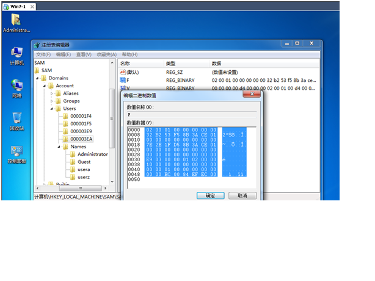Click the 名称 column header

pos(141,64)
